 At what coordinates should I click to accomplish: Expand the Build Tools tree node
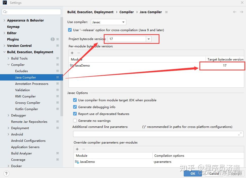8,58
